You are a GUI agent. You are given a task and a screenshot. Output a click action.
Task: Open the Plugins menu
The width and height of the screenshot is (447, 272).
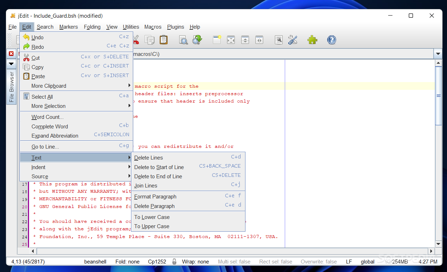tap(176, 27)
